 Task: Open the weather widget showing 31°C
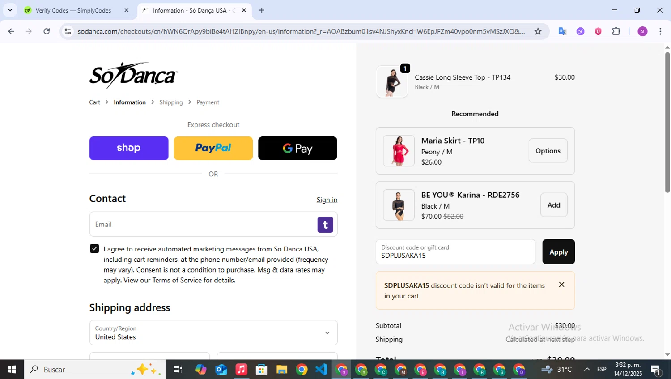coord(556,370)
